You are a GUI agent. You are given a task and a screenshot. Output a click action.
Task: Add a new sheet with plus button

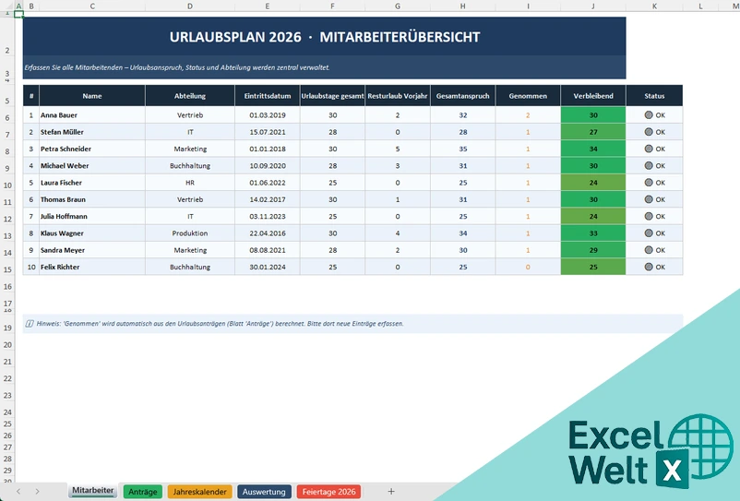(x=391, y=492)
